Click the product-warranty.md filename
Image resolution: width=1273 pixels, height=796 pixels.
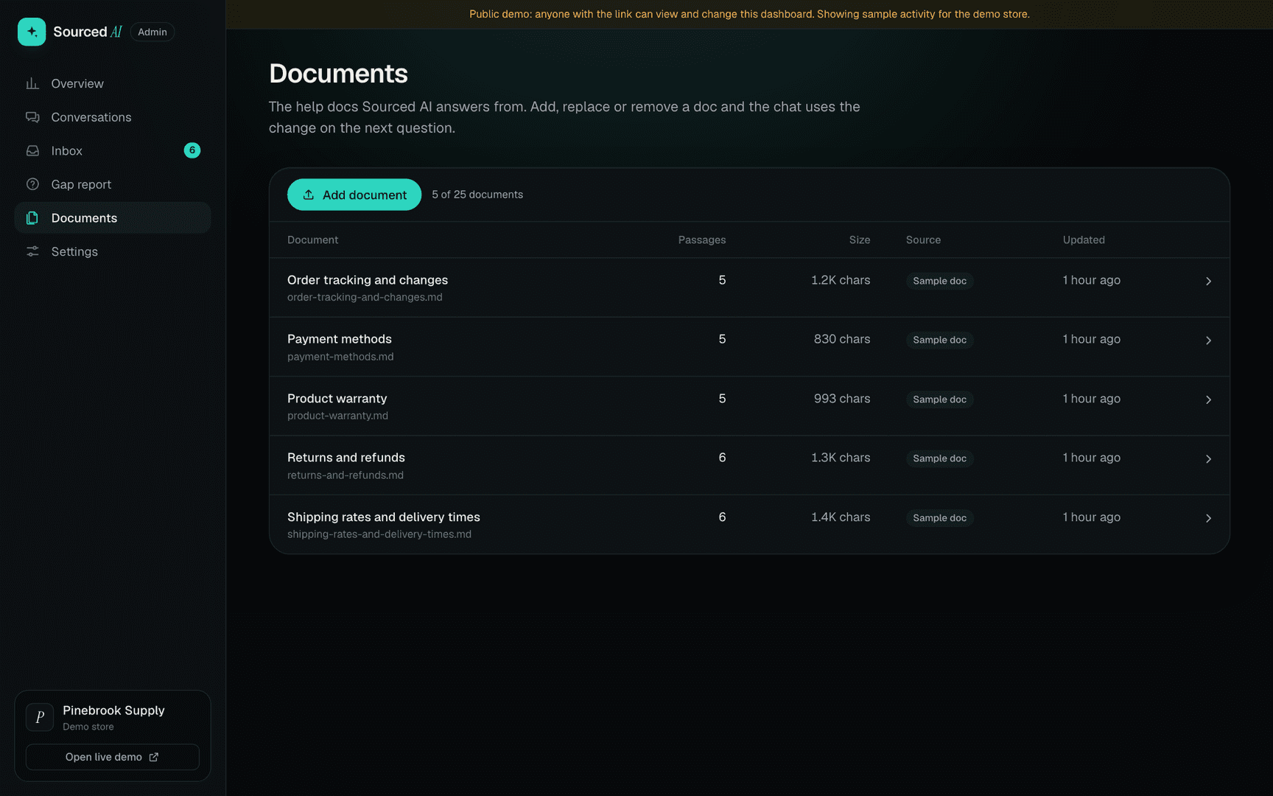(x=337, y=416)
